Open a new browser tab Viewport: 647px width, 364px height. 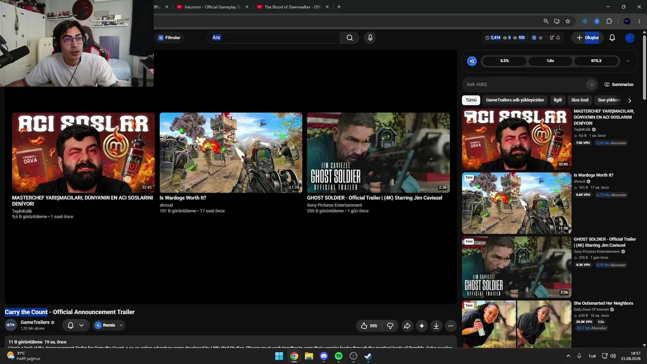pos(339,7)
